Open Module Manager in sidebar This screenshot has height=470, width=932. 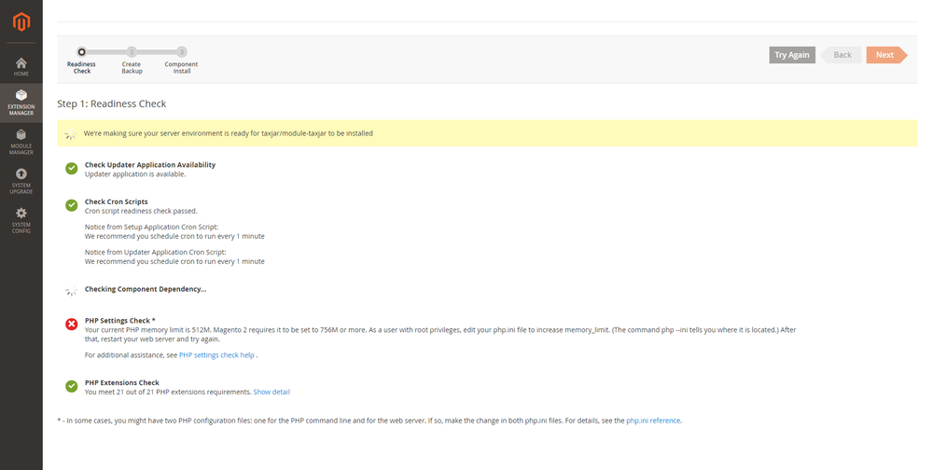point(21,143)
